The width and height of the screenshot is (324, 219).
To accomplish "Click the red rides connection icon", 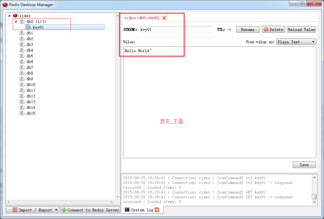I will pyautogui.click(x=15, y=16).
